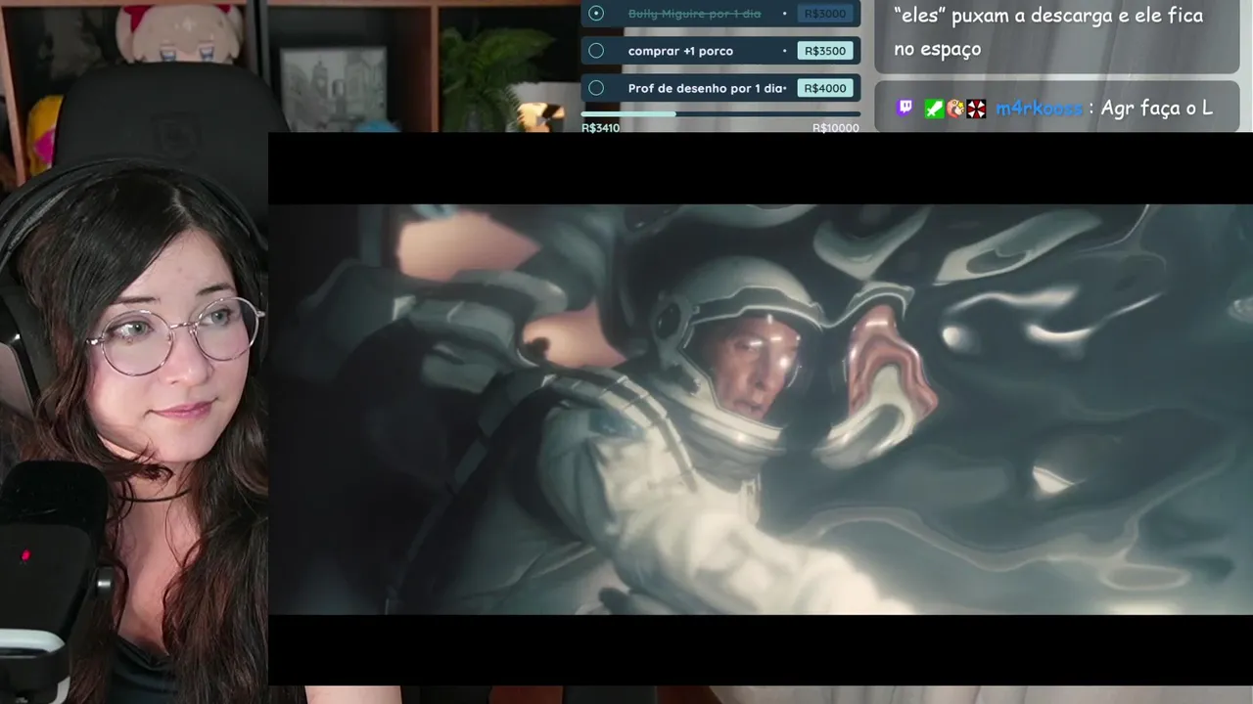This screenshot has height=704, width=1253.
Task: Click the R$4000 goal amount badge
Action: point(825,88)
